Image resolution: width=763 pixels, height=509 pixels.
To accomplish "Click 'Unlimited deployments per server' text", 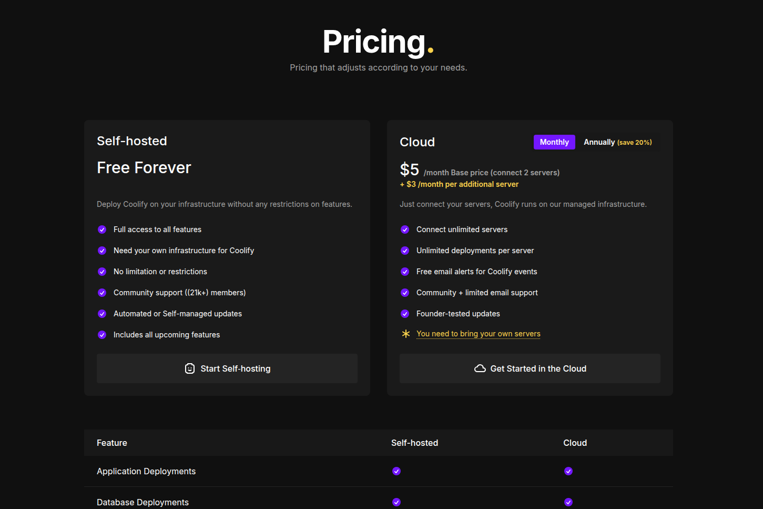I will point(475,251).
